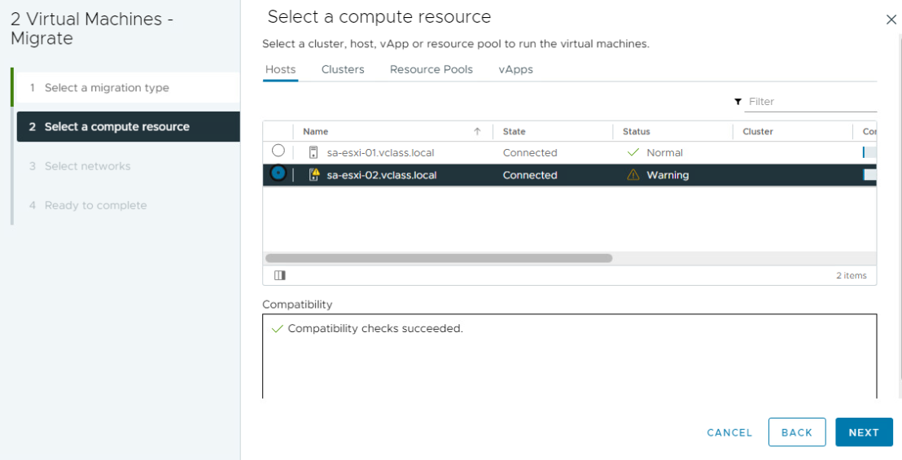The height and width of the screenshot is (460, 902).
Task: Click the CANCEL button
Action: tap(729, 432)
